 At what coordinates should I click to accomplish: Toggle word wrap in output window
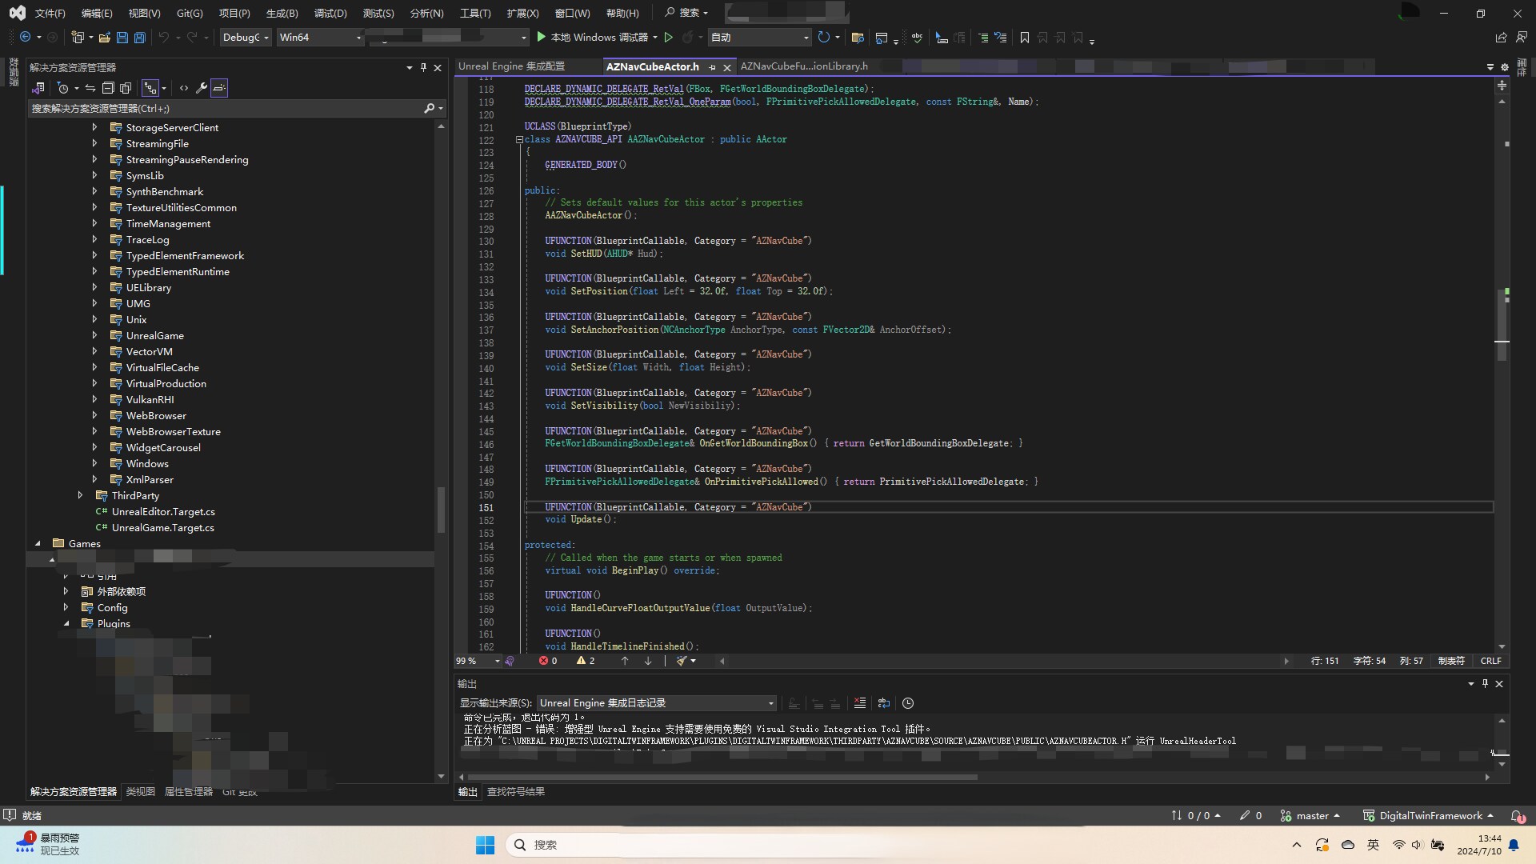coord(884,703)
